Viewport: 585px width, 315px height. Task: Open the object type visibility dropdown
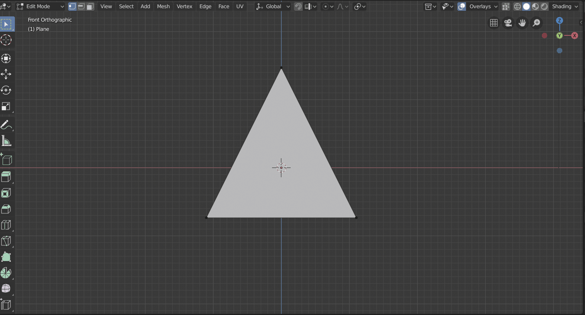430,6
